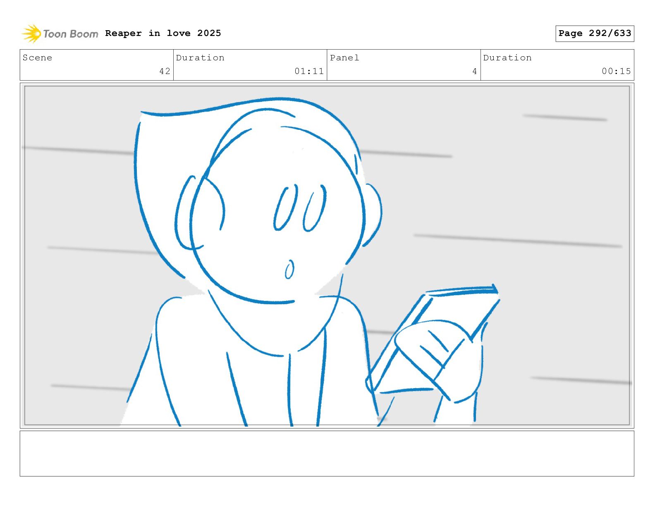Click scene duration value '01:11'
Viewport: 655px width, 506px height.
pos(309,71)
